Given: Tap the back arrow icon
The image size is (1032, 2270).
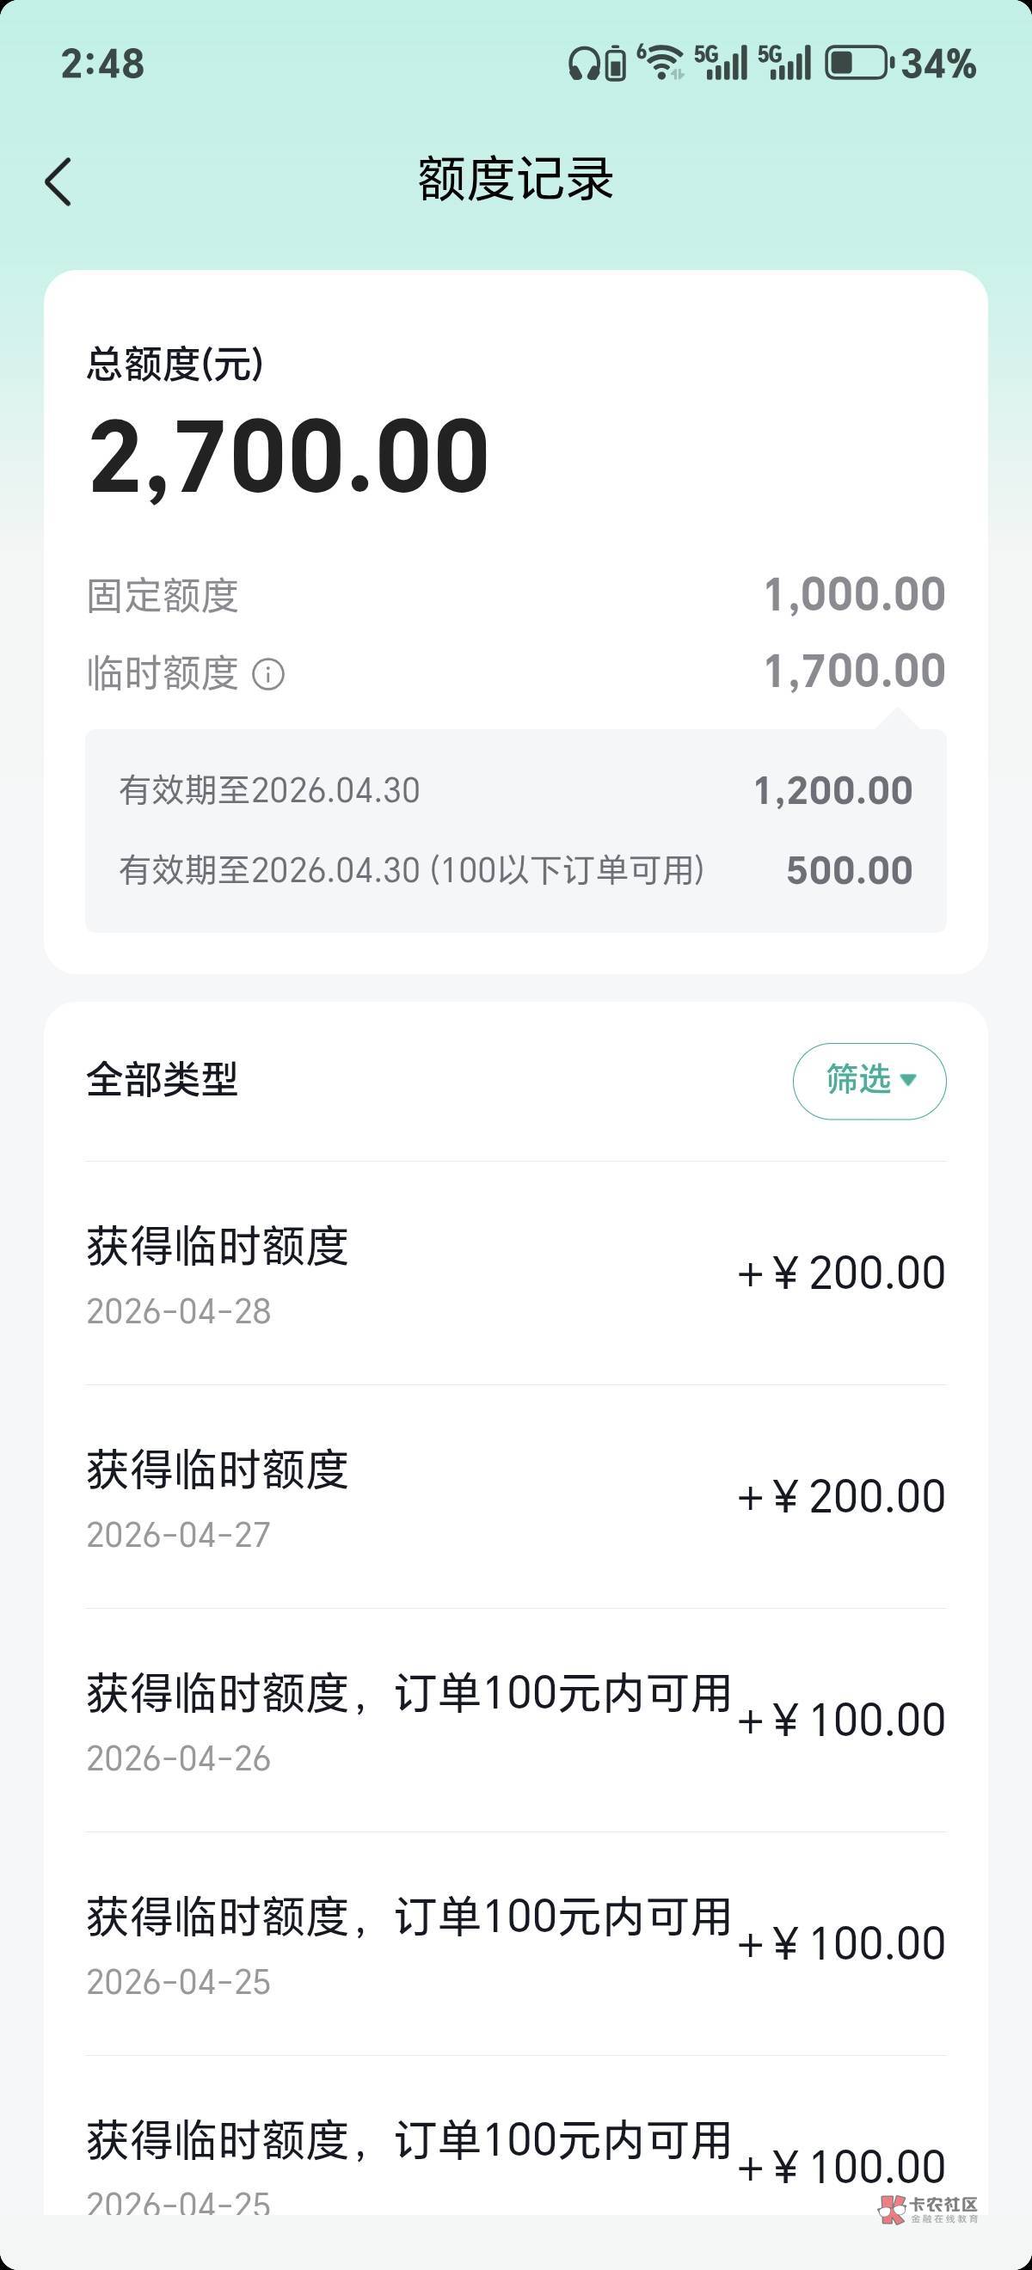Looking at the screenshot, I should tap(59, 182).
